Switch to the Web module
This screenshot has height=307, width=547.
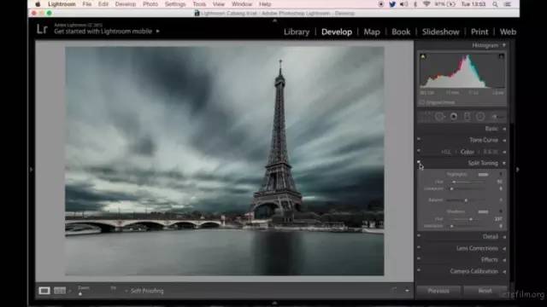[508, 32]
